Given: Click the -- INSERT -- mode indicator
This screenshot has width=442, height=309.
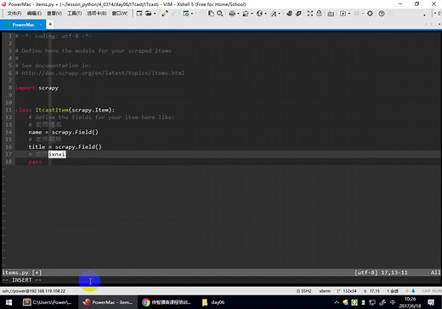Looking at the screenshot, I should (22, 280).
